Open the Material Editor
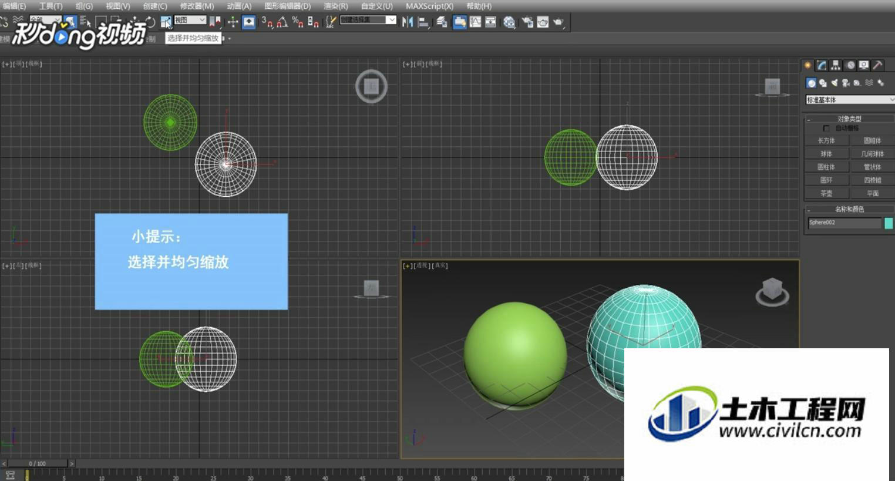The image size is (895, 481). [x=509, y=22]
